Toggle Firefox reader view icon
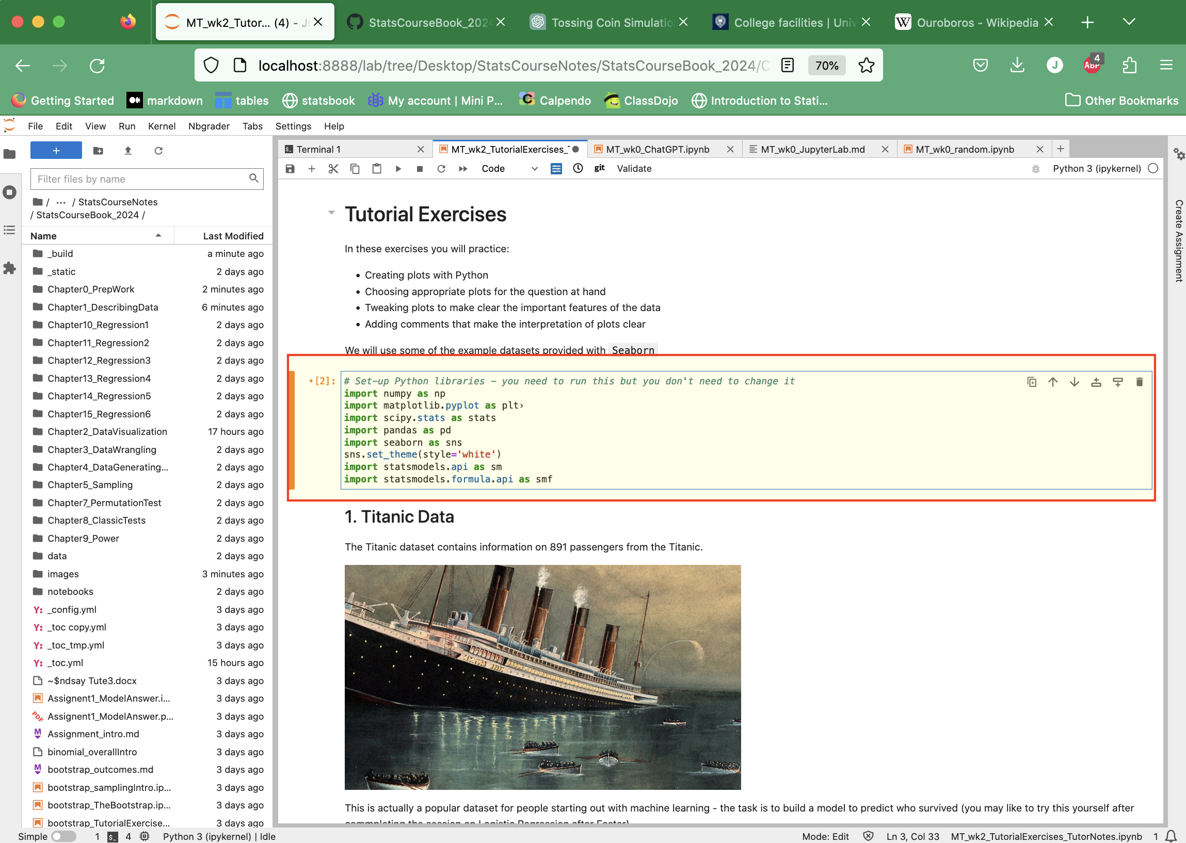The width and height of the screenshot is (1186, 843). (787, 66)
